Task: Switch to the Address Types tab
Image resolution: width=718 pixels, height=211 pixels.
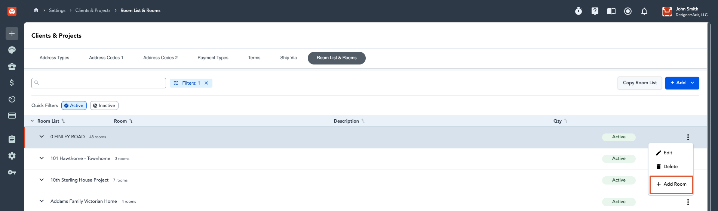Action: pyautogui.click(x=55, y=58)
